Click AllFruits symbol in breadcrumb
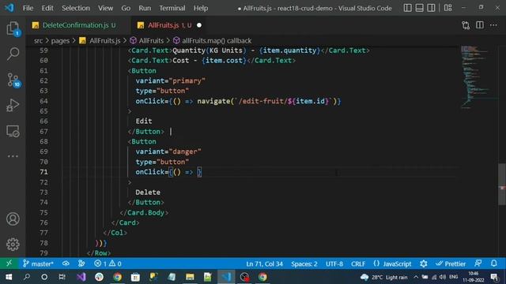This screenshot has height=284, width=506. [x=147, y=40]
